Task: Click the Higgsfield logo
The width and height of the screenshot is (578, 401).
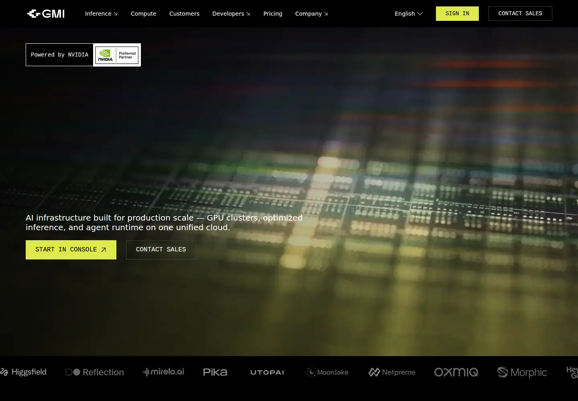Action: pos(23,372)
